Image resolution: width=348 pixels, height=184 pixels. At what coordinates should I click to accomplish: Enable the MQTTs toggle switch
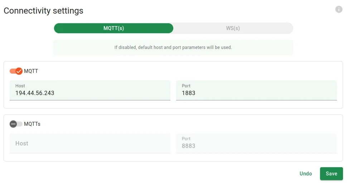16,124
